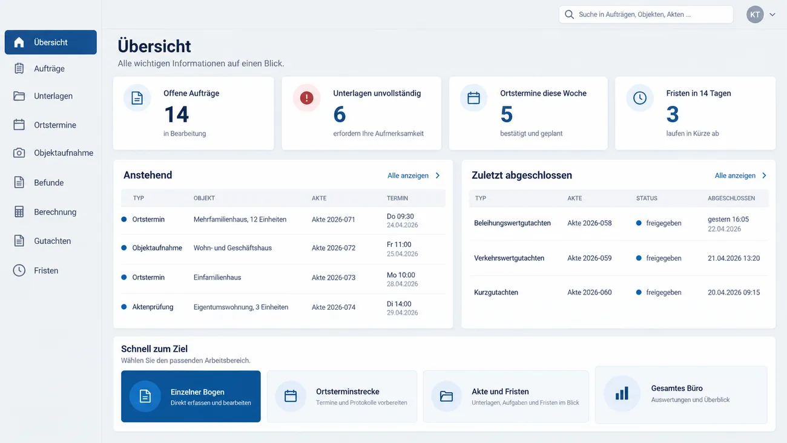
Task: Go to Gutachten in the sidebar
Action: point(51,241)
